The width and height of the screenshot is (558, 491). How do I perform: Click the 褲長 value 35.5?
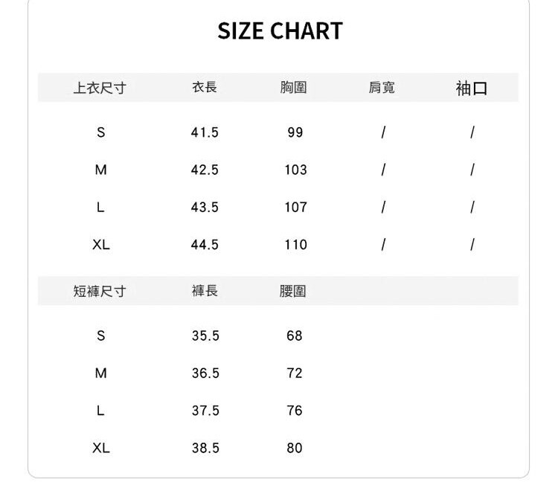205,336
